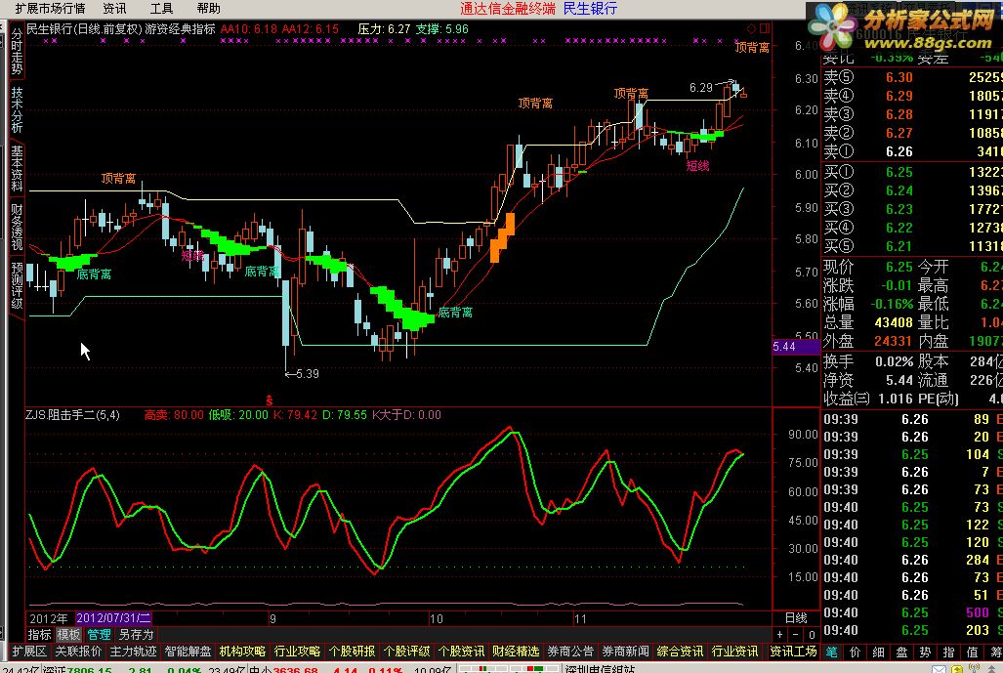The image size is (1003, 673).
Task: Open the 财经精选 tab
Action: click(x=517, y=652)
